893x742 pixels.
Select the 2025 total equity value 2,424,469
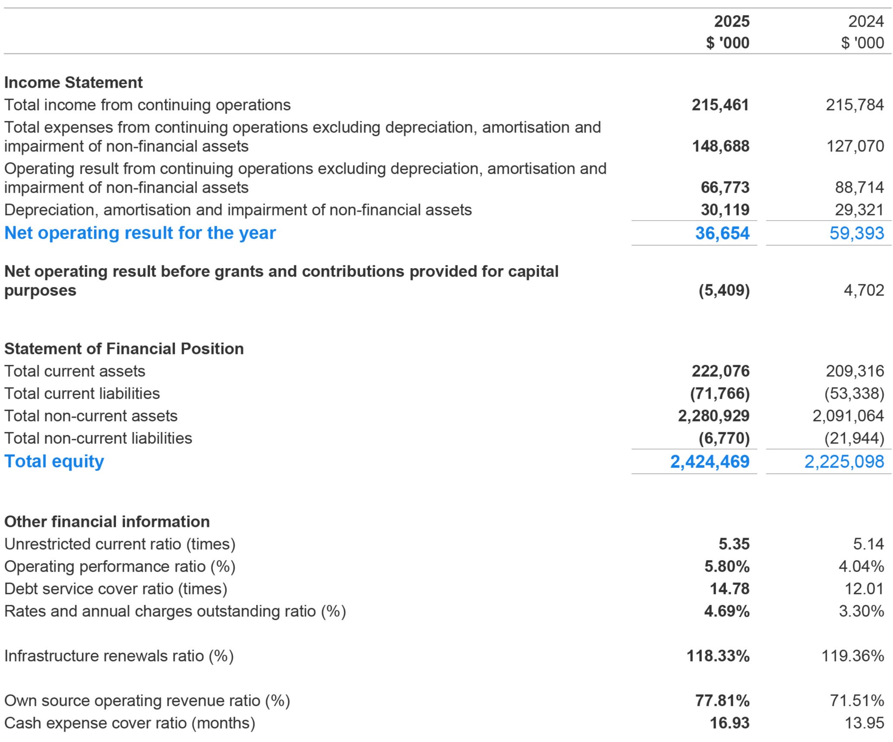tap(710, 462)
